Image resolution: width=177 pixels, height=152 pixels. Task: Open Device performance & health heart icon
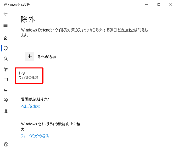tap(6, 101)
